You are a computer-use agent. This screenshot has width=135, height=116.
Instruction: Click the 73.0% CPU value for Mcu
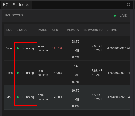click(x=58, y=97)
